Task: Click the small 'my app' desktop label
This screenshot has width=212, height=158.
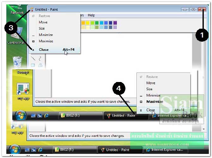Action: [17, 132]
